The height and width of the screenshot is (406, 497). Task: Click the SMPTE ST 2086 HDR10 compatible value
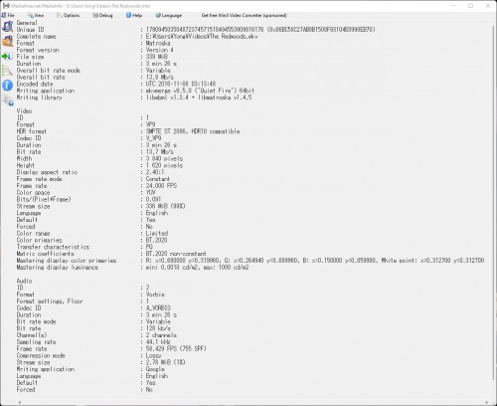pyautogui.click(x=193, y=131)
